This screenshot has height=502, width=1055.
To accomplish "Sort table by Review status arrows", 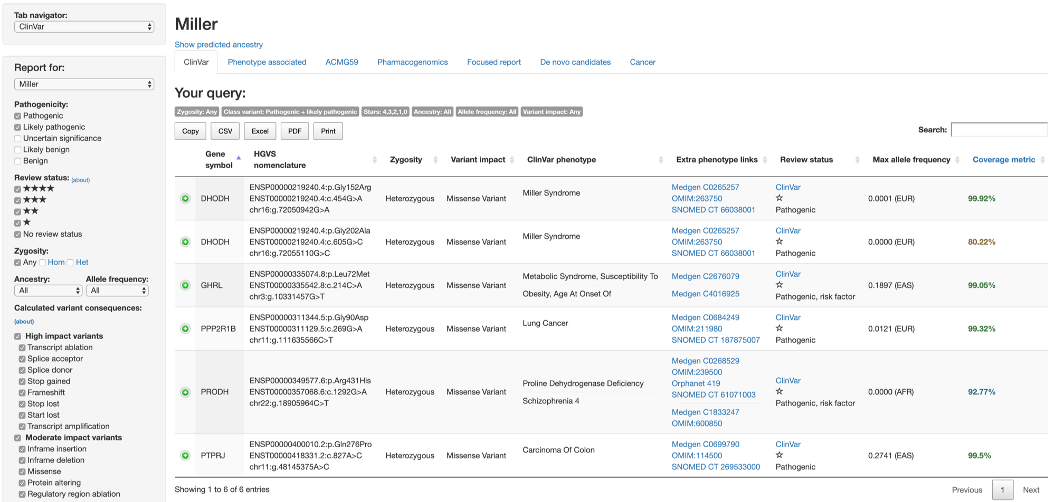I will click(x=857, y=160).
